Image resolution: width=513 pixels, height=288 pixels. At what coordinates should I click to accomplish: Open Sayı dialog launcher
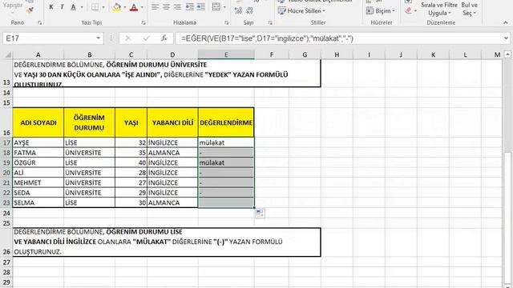(270, 22)
